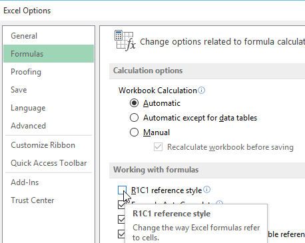Open the Language options category
This screenshot has width=305, height=243.
49,108
